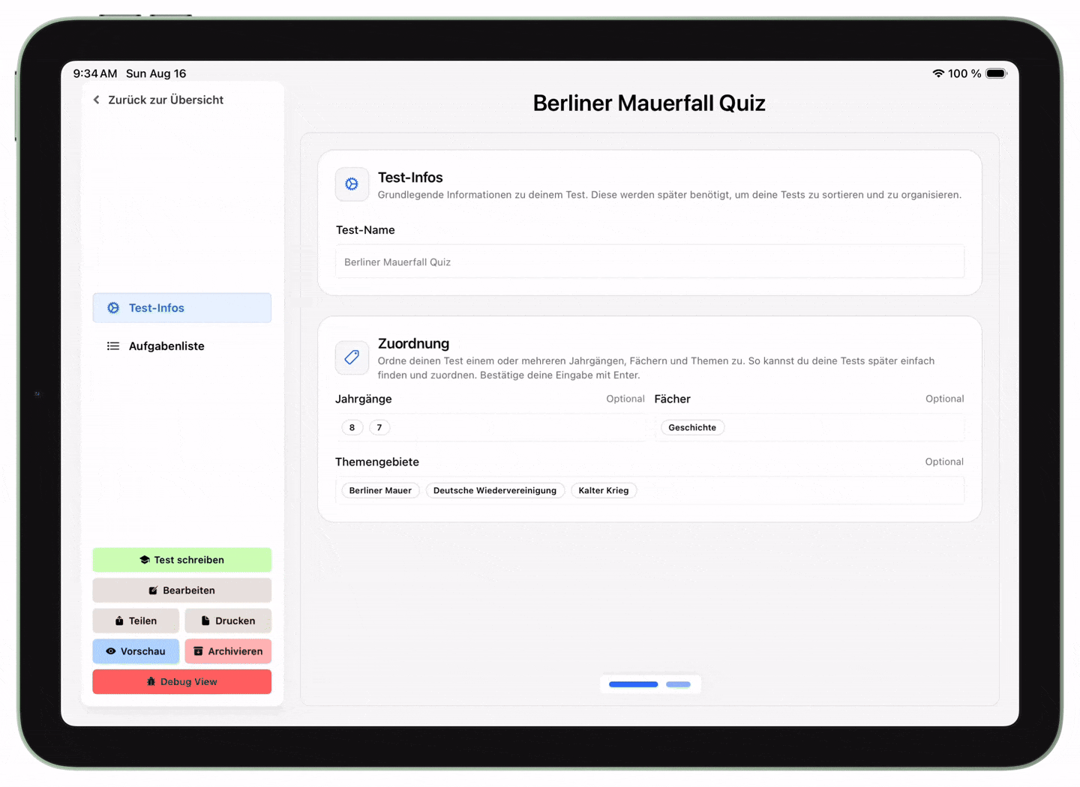Viewport: 1080px width, 787px height.
Task: Click the document icon on Drucken
Action: coord(205,621)
